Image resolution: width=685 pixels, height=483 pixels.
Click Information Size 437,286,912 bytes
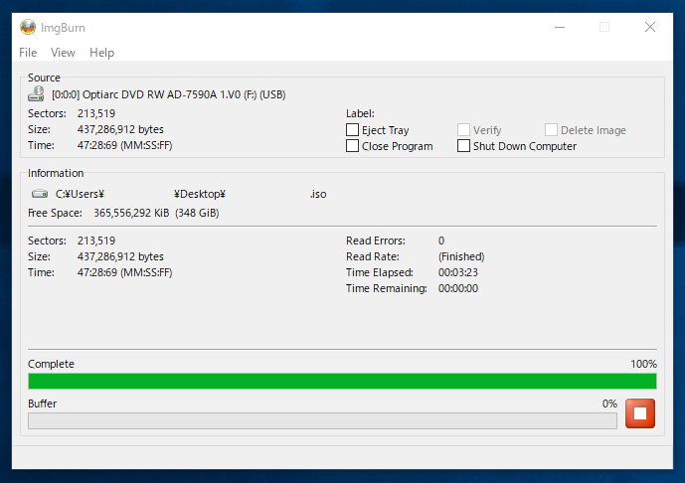click(120, 256)
